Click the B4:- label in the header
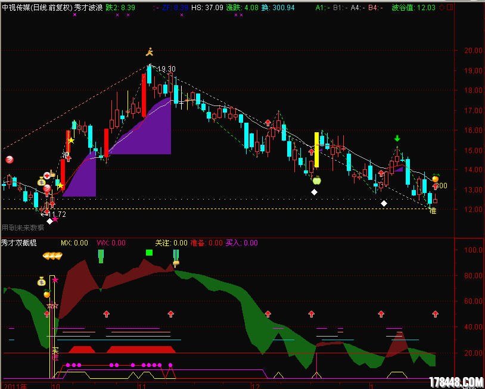 (375, 7)
